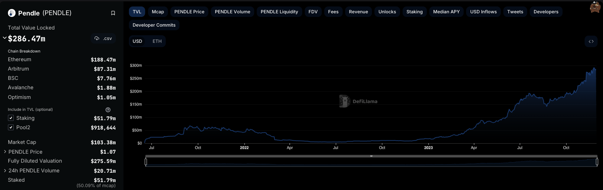
Task: Download the TVL data as .csv
Action: point(103,39)
